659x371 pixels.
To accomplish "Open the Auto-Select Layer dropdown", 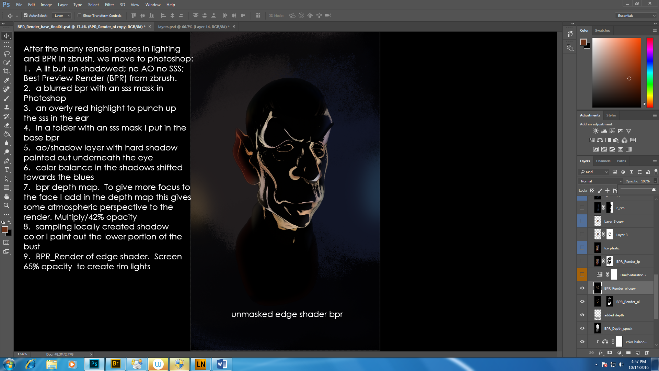I will (62, 15).
